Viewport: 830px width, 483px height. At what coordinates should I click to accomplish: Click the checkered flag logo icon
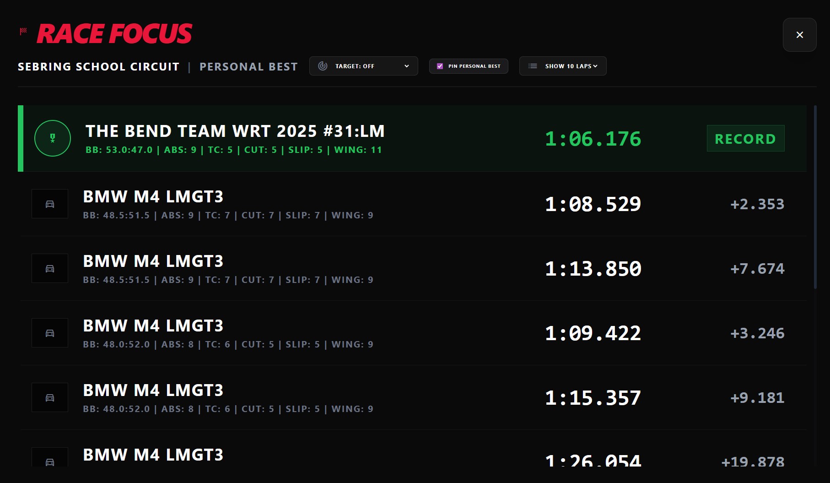tap(23, 31)
